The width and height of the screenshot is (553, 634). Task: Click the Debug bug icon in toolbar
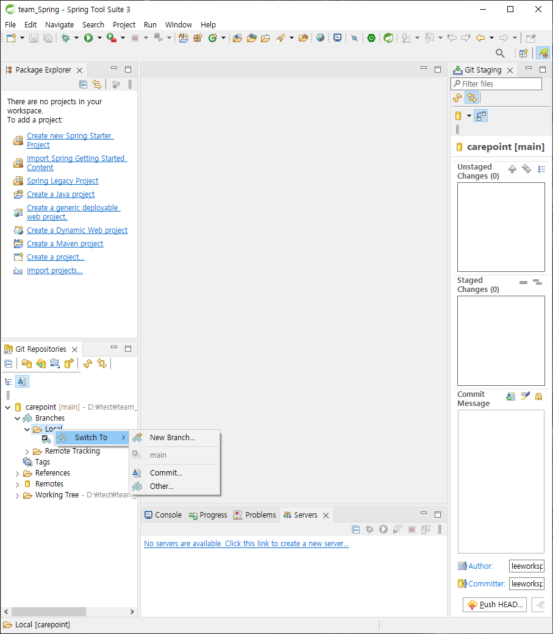pos(65,38)
